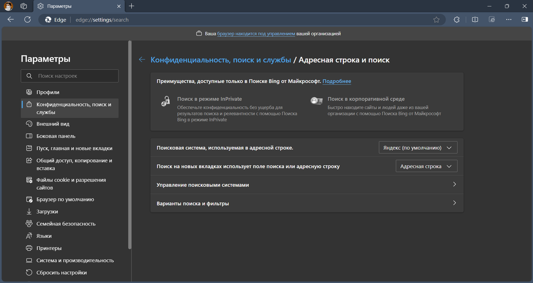
Task: Click the blue back arrow next to the heading
Action: coord(141,59)
